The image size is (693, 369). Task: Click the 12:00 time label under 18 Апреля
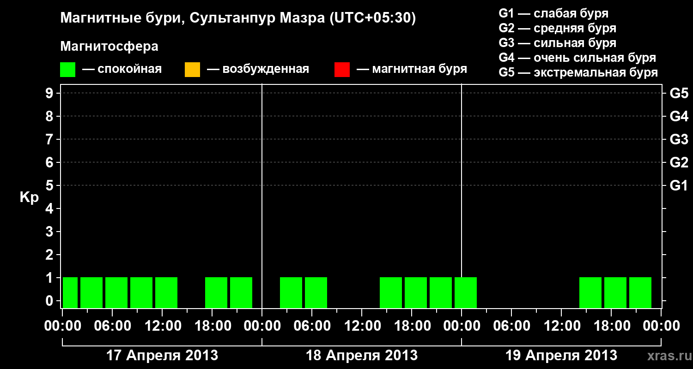tap(362, 326)
